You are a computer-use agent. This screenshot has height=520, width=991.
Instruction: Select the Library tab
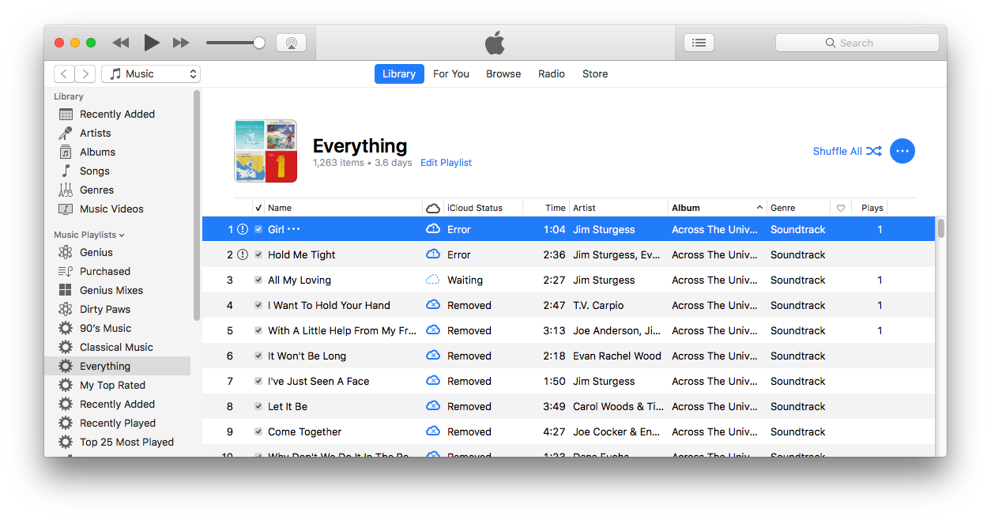point(398,73)
